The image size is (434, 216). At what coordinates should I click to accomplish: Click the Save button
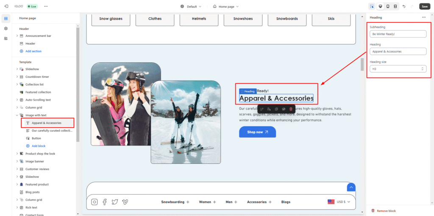(x=424, y=6)
